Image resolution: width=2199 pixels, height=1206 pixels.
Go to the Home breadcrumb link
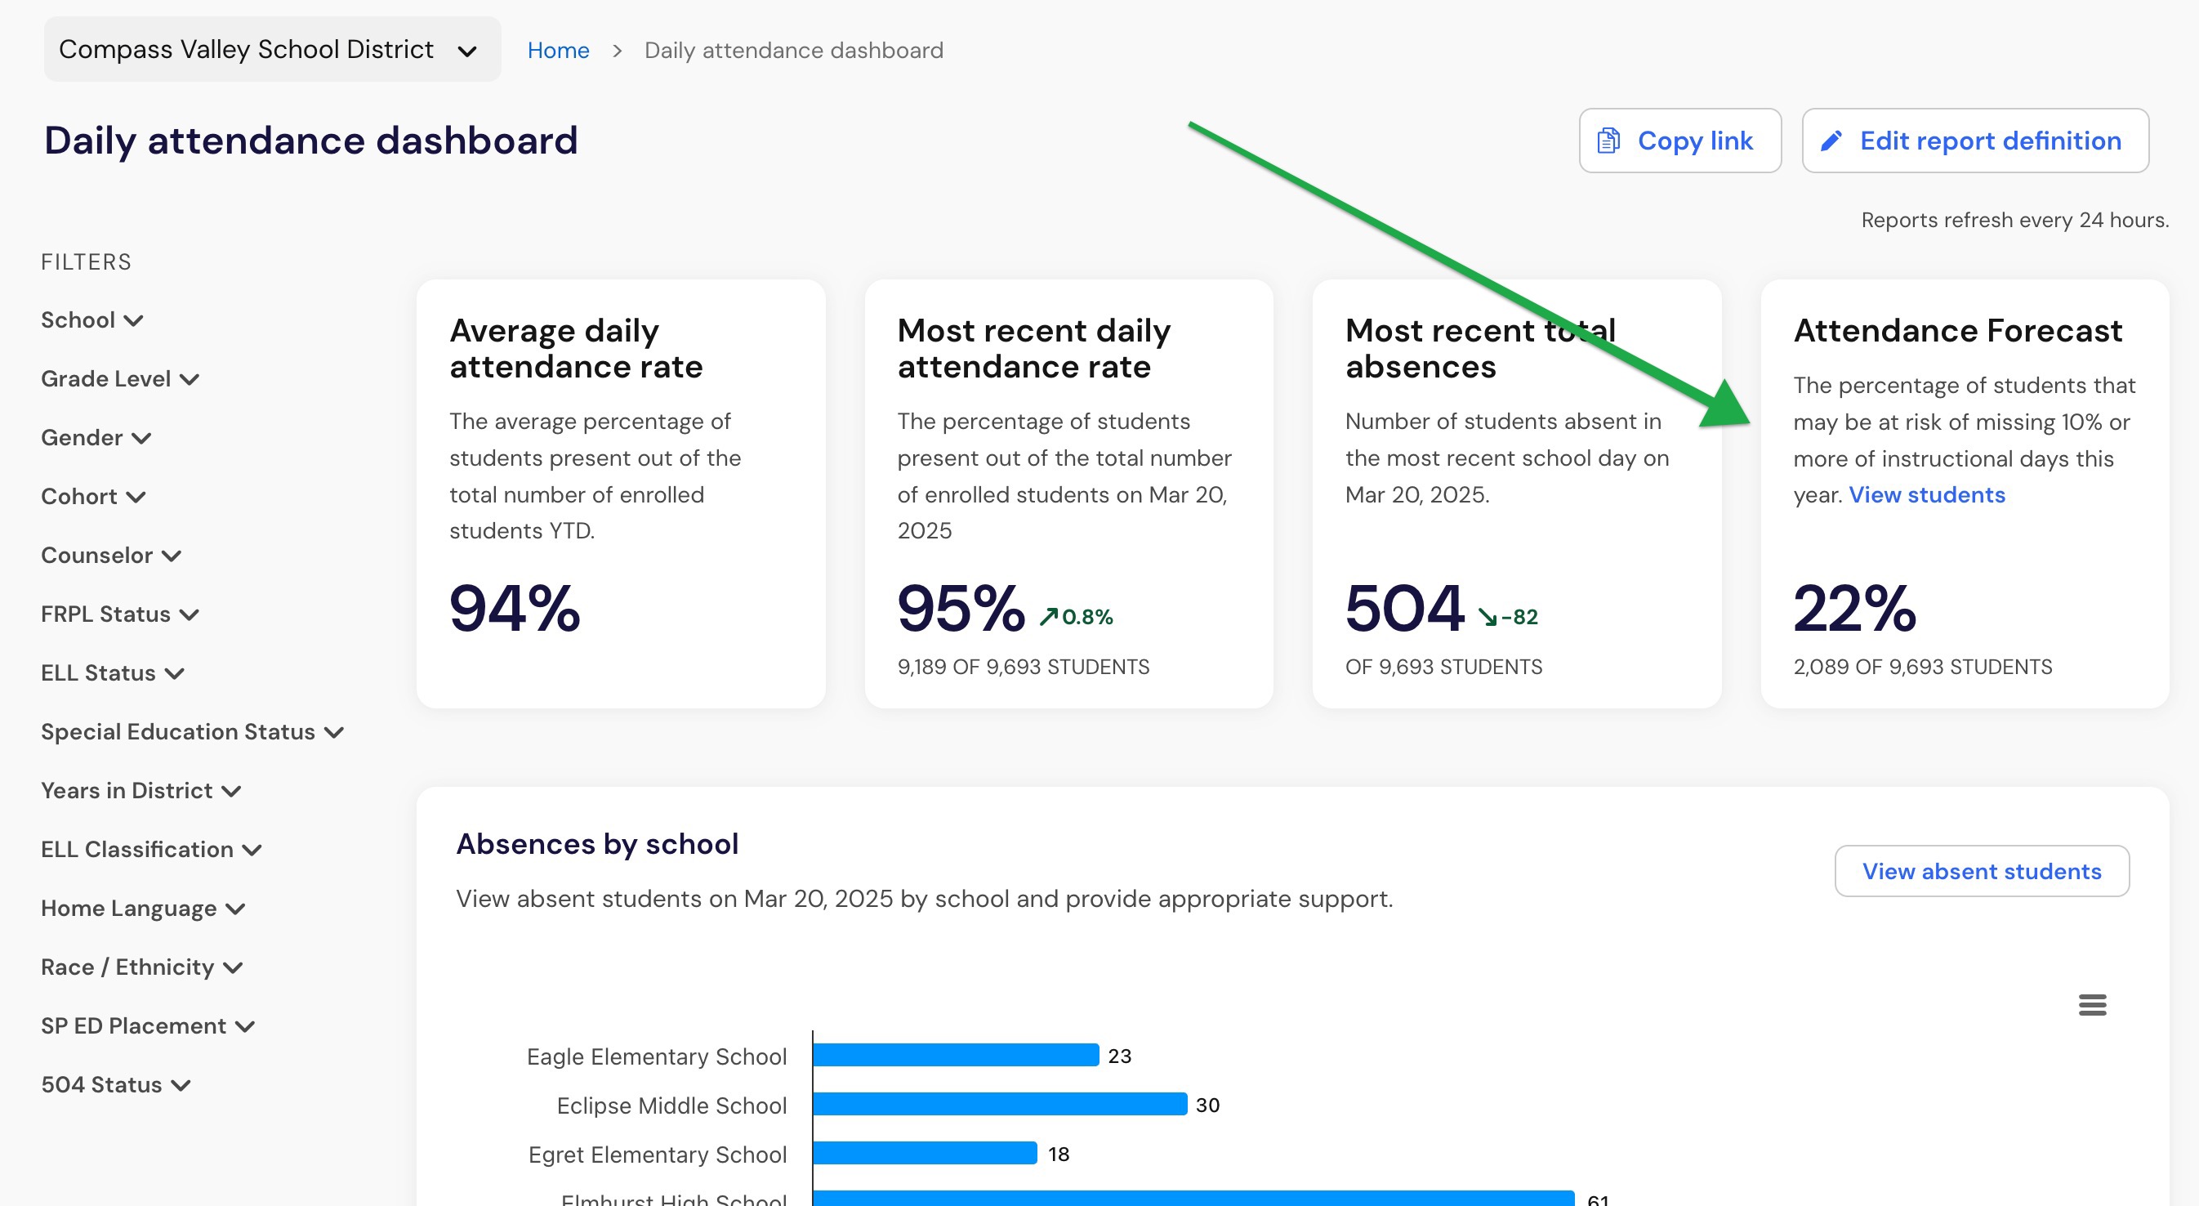tap(558, 51)
